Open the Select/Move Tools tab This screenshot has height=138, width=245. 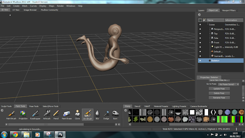click(51, 106)
